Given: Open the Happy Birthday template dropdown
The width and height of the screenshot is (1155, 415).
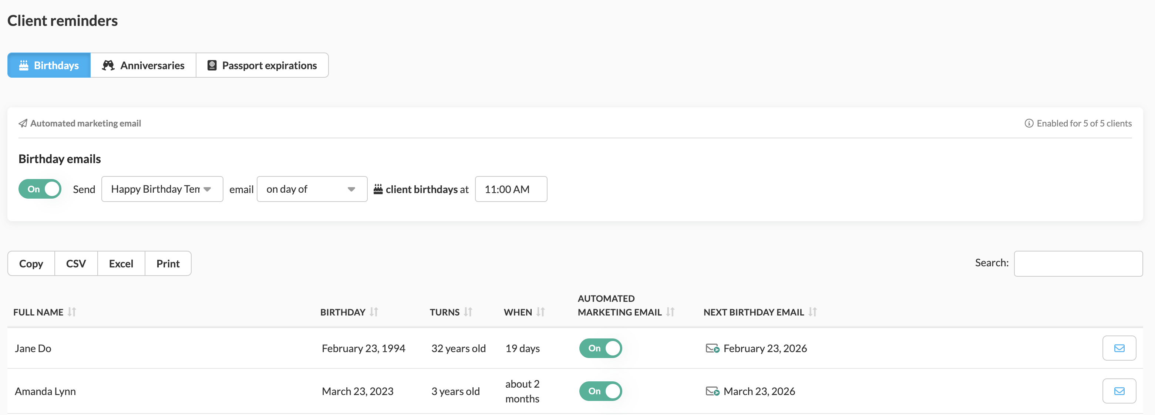Looking at the screenshot, I should coord(162,189).
